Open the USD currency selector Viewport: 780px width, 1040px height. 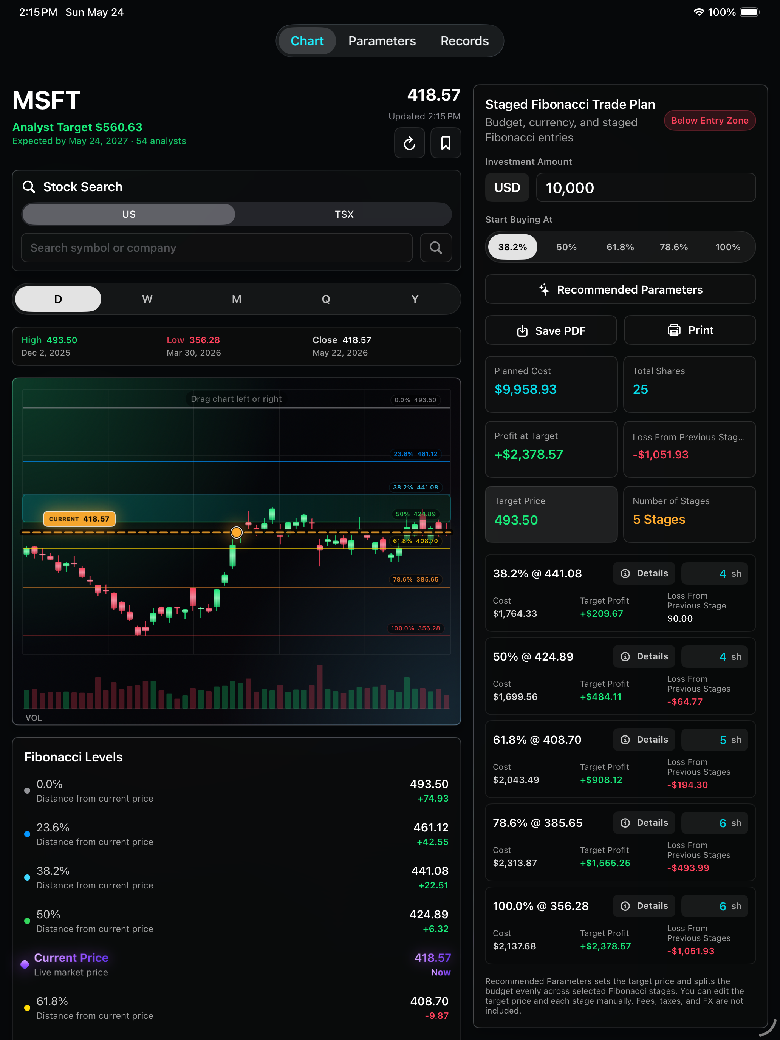507,187
